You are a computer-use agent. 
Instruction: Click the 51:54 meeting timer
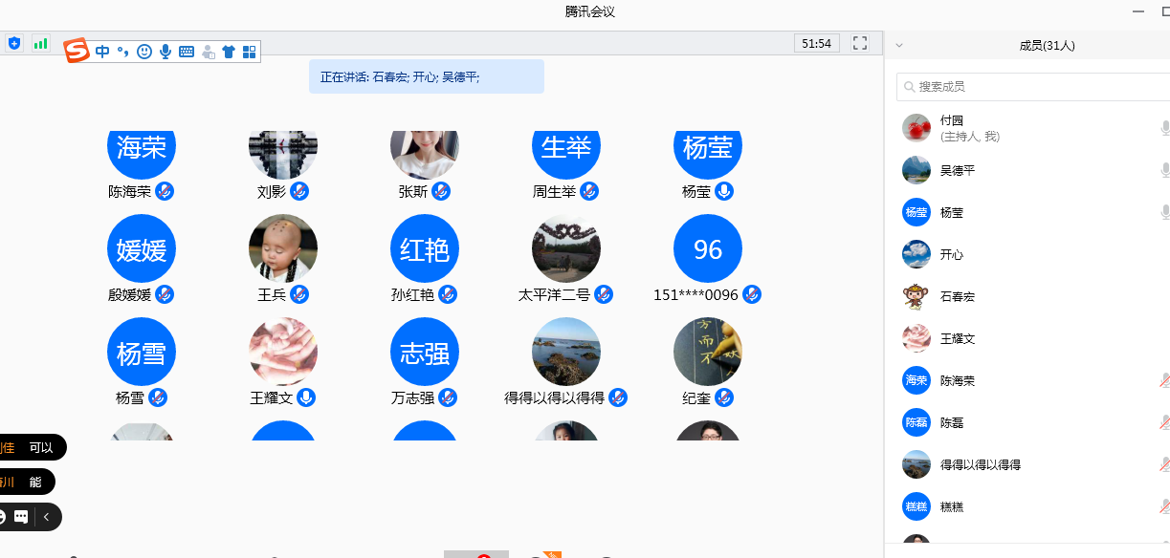[816, 43]
